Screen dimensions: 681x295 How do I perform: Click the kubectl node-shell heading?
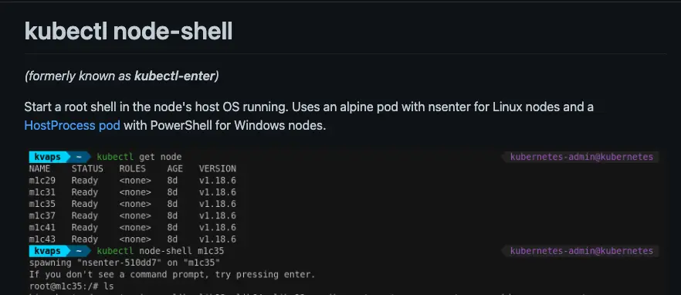click(128, 32)
